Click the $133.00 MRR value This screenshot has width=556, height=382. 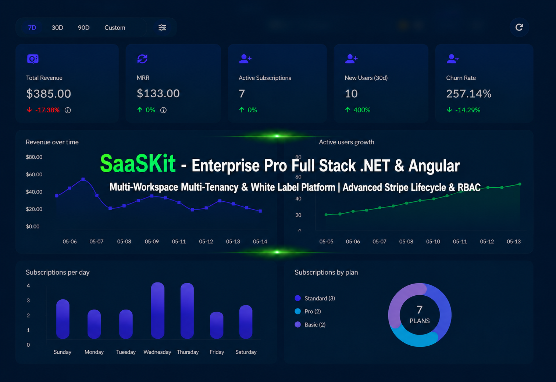tap(158, 94)
